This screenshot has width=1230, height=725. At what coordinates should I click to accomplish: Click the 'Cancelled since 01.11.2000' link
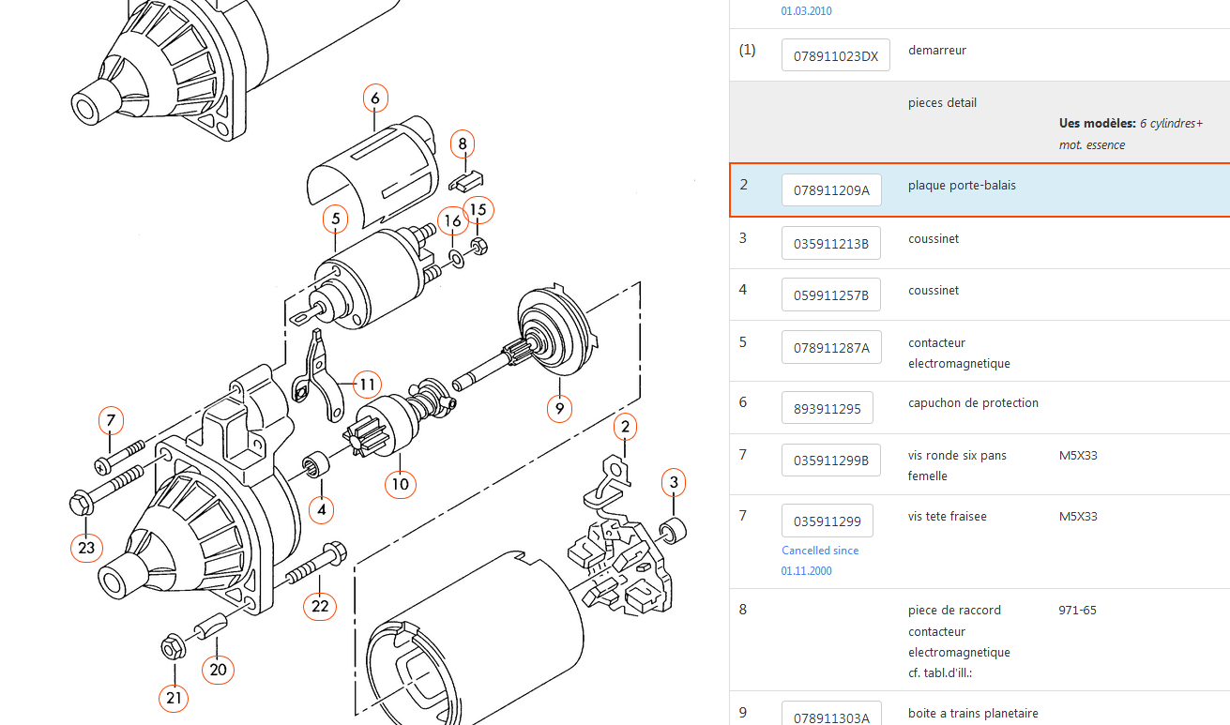[x=819, y=560]
